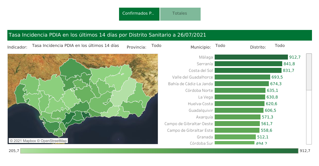The height and width of the screenshot is (166, 319).
Task: Click the 571,3 value label
Action: click(x=267, y=117)
